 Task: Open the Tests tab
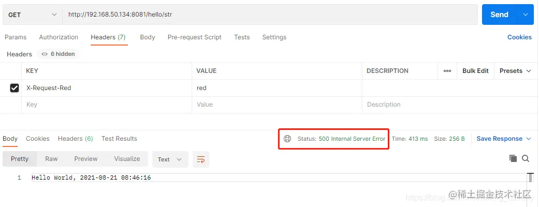242,37
